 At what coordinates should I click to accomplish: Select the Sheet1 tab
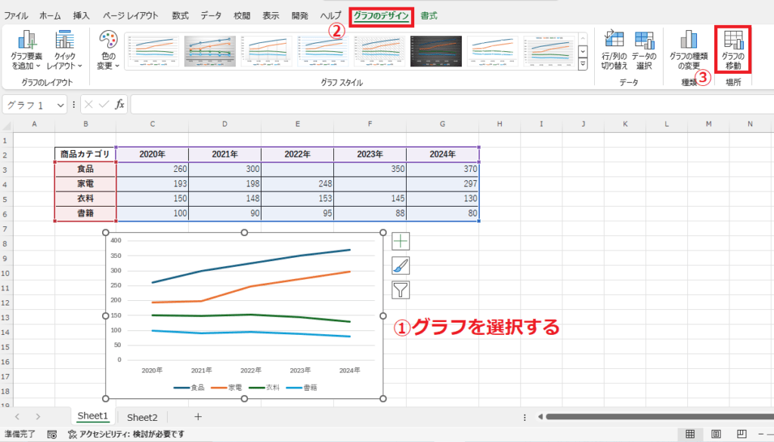93,416
